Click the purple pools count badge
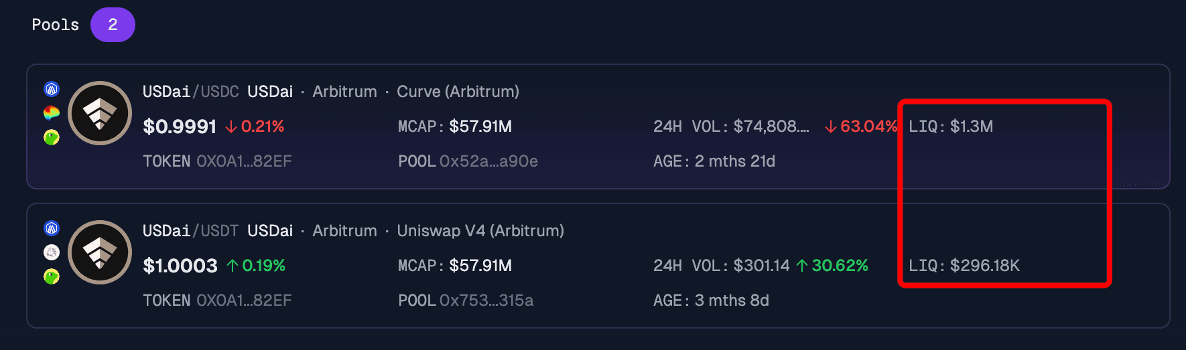Screen dimensions: 1186x350 pyautogui.click(x=113, y=25)
